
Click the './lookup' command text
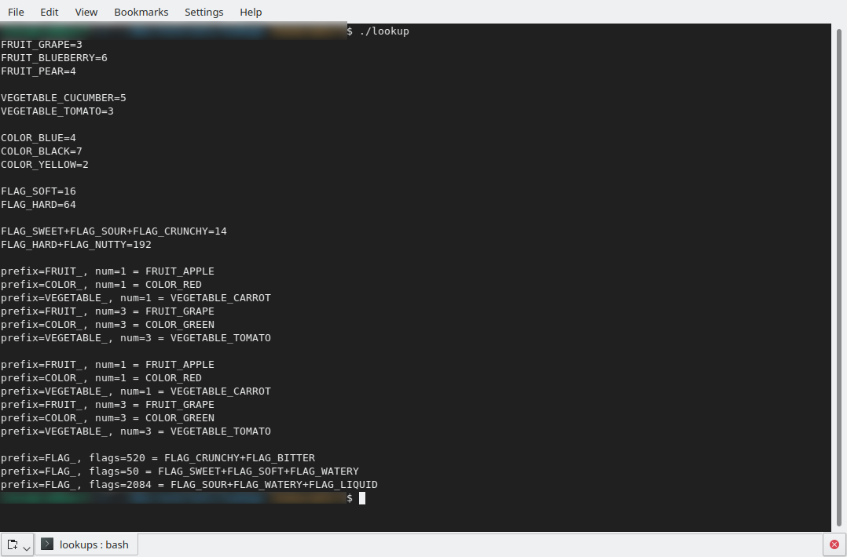(x=384, y=31)
